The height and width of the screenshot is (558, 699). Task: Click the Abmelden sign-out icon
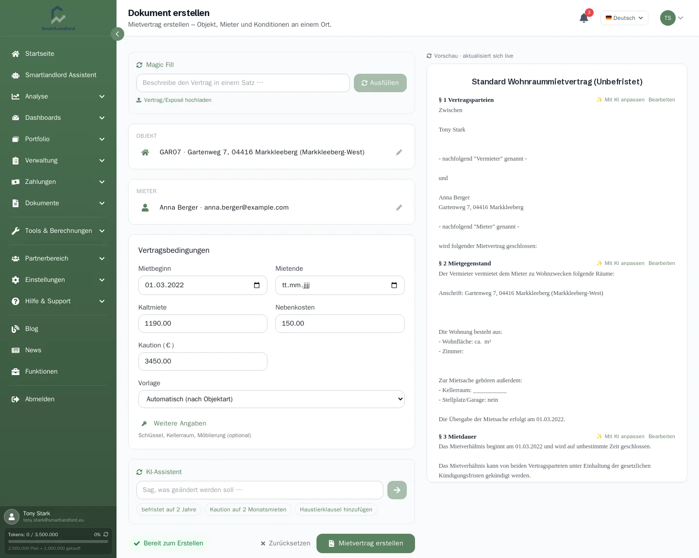(x=16, y=399)
